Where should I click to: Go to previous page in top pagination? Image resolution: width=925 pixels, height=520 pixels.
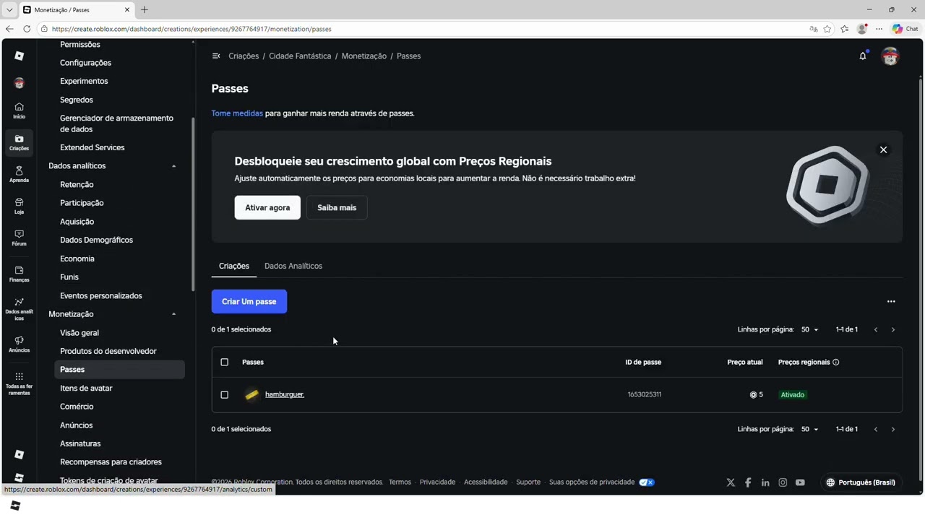click(876, 329)
